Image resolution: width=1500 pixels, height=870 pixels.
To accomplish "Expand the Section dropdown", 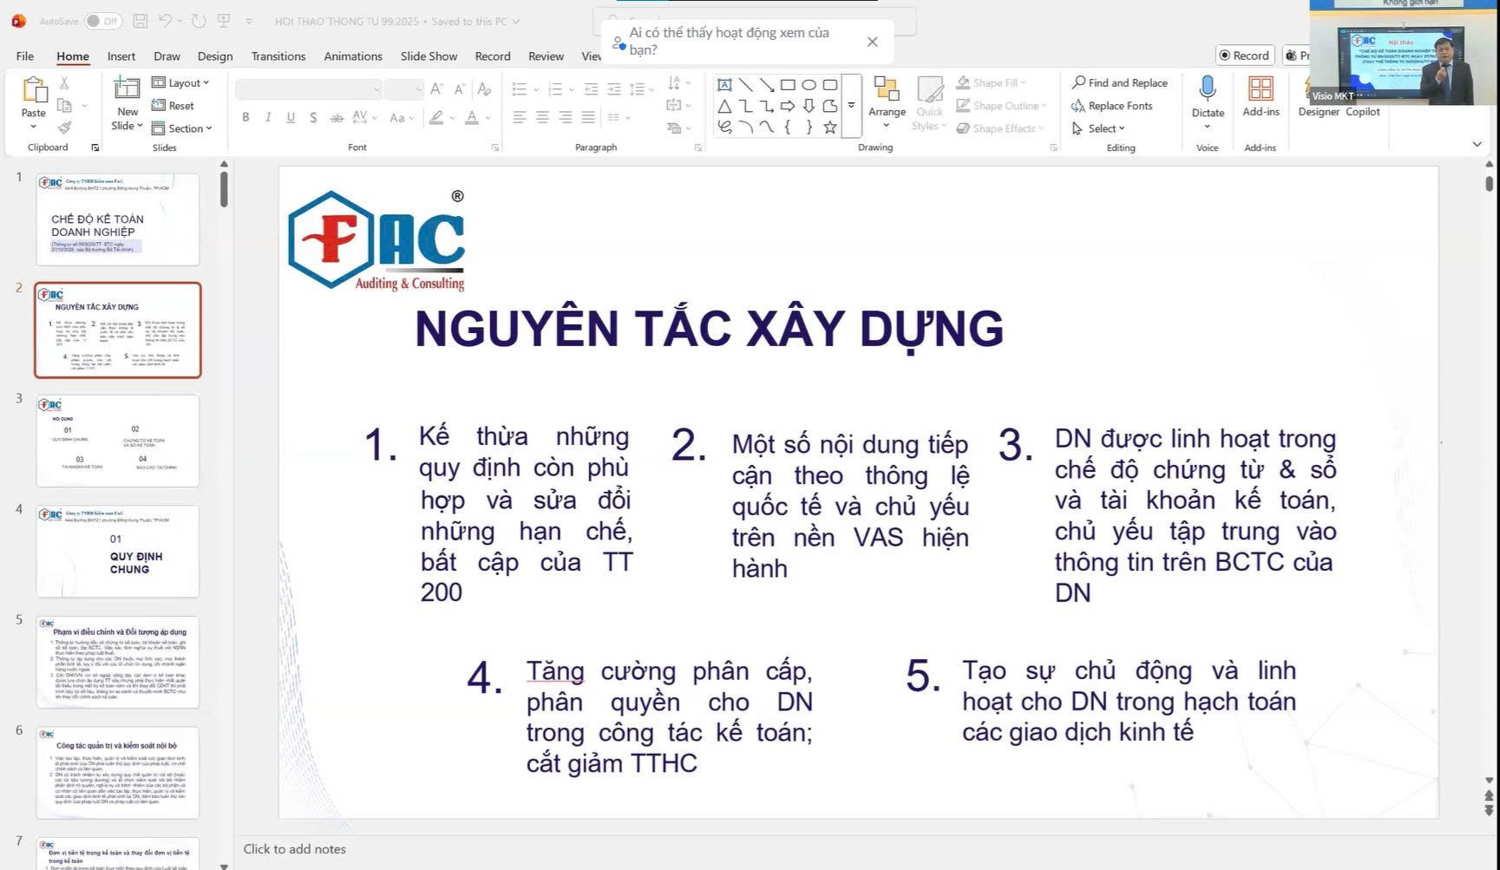I will click(x=182, y=128).
